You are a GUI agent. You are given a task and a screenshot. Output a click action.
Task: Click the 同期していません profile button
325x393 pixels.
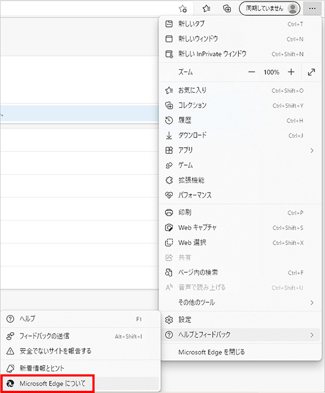click(x=270, y=8)
